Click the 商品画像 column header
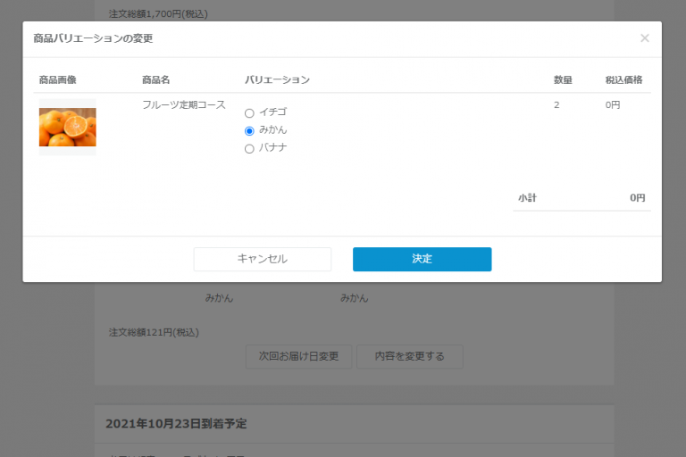Screen dimensions: 686x457 [57, 80]
